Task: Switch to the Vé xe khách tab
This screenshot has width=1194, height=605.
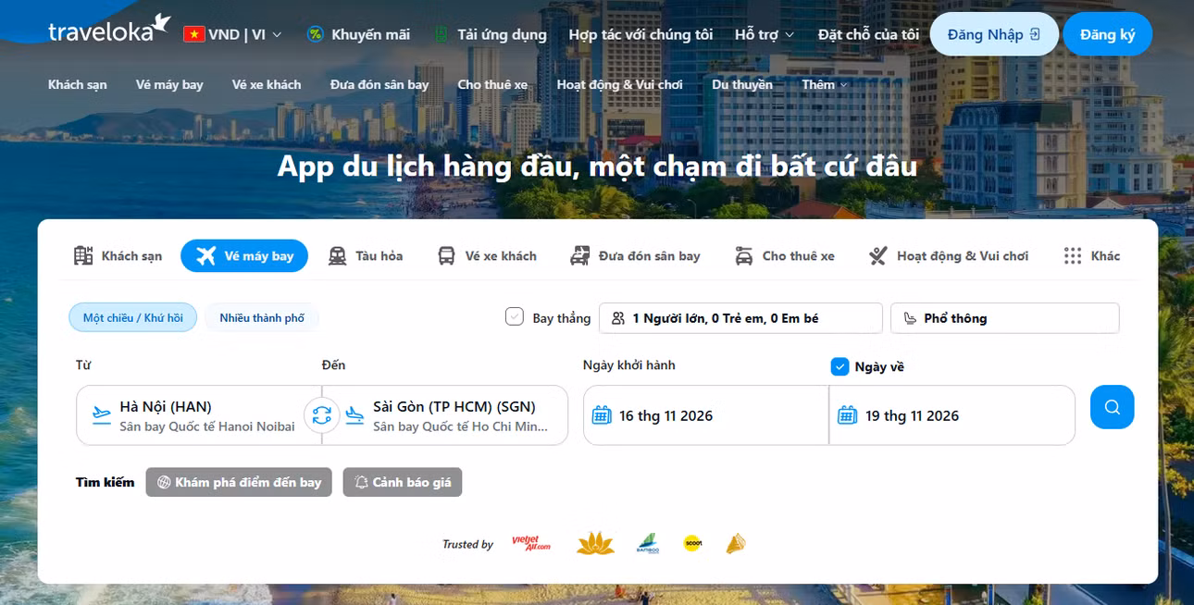Action: pos(487,256)
